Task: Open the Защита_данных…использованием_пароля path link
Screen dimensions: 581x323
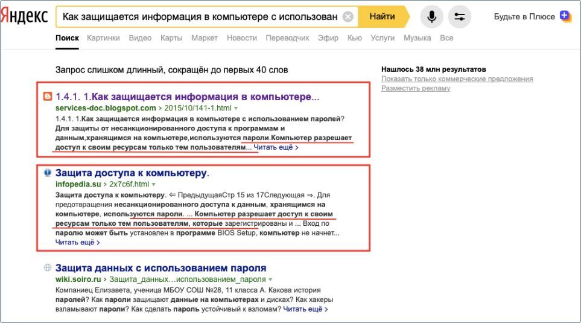Action: 188,280
